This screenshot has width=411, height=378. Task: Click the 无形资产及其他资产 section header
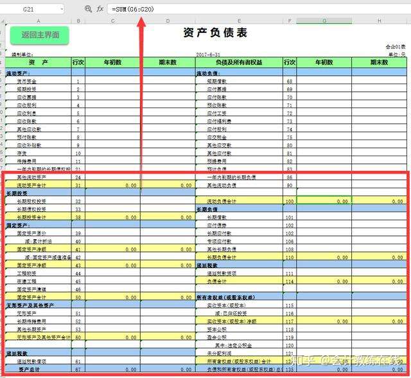(39, 305)
